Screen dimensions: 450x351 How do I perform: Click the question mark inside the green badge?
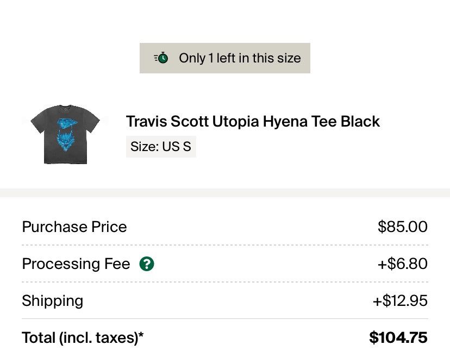tap(146, 265)
